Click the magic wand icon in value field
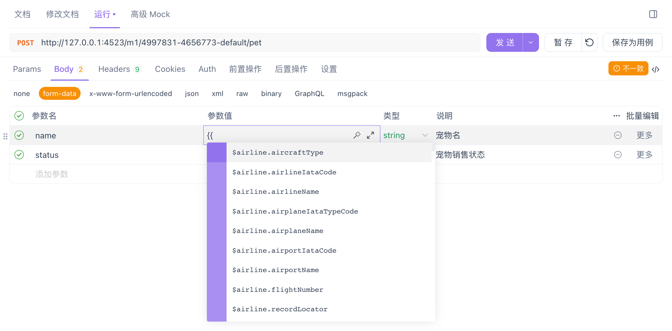Viewport: 672px width, 331px height. point(357,135)
